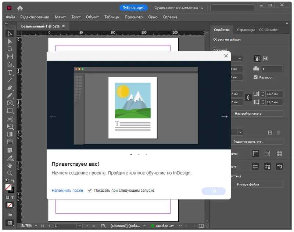The width and height of the screenshot is (294, 232).
Task: Select the Pen tool
Action: point(10,88)
